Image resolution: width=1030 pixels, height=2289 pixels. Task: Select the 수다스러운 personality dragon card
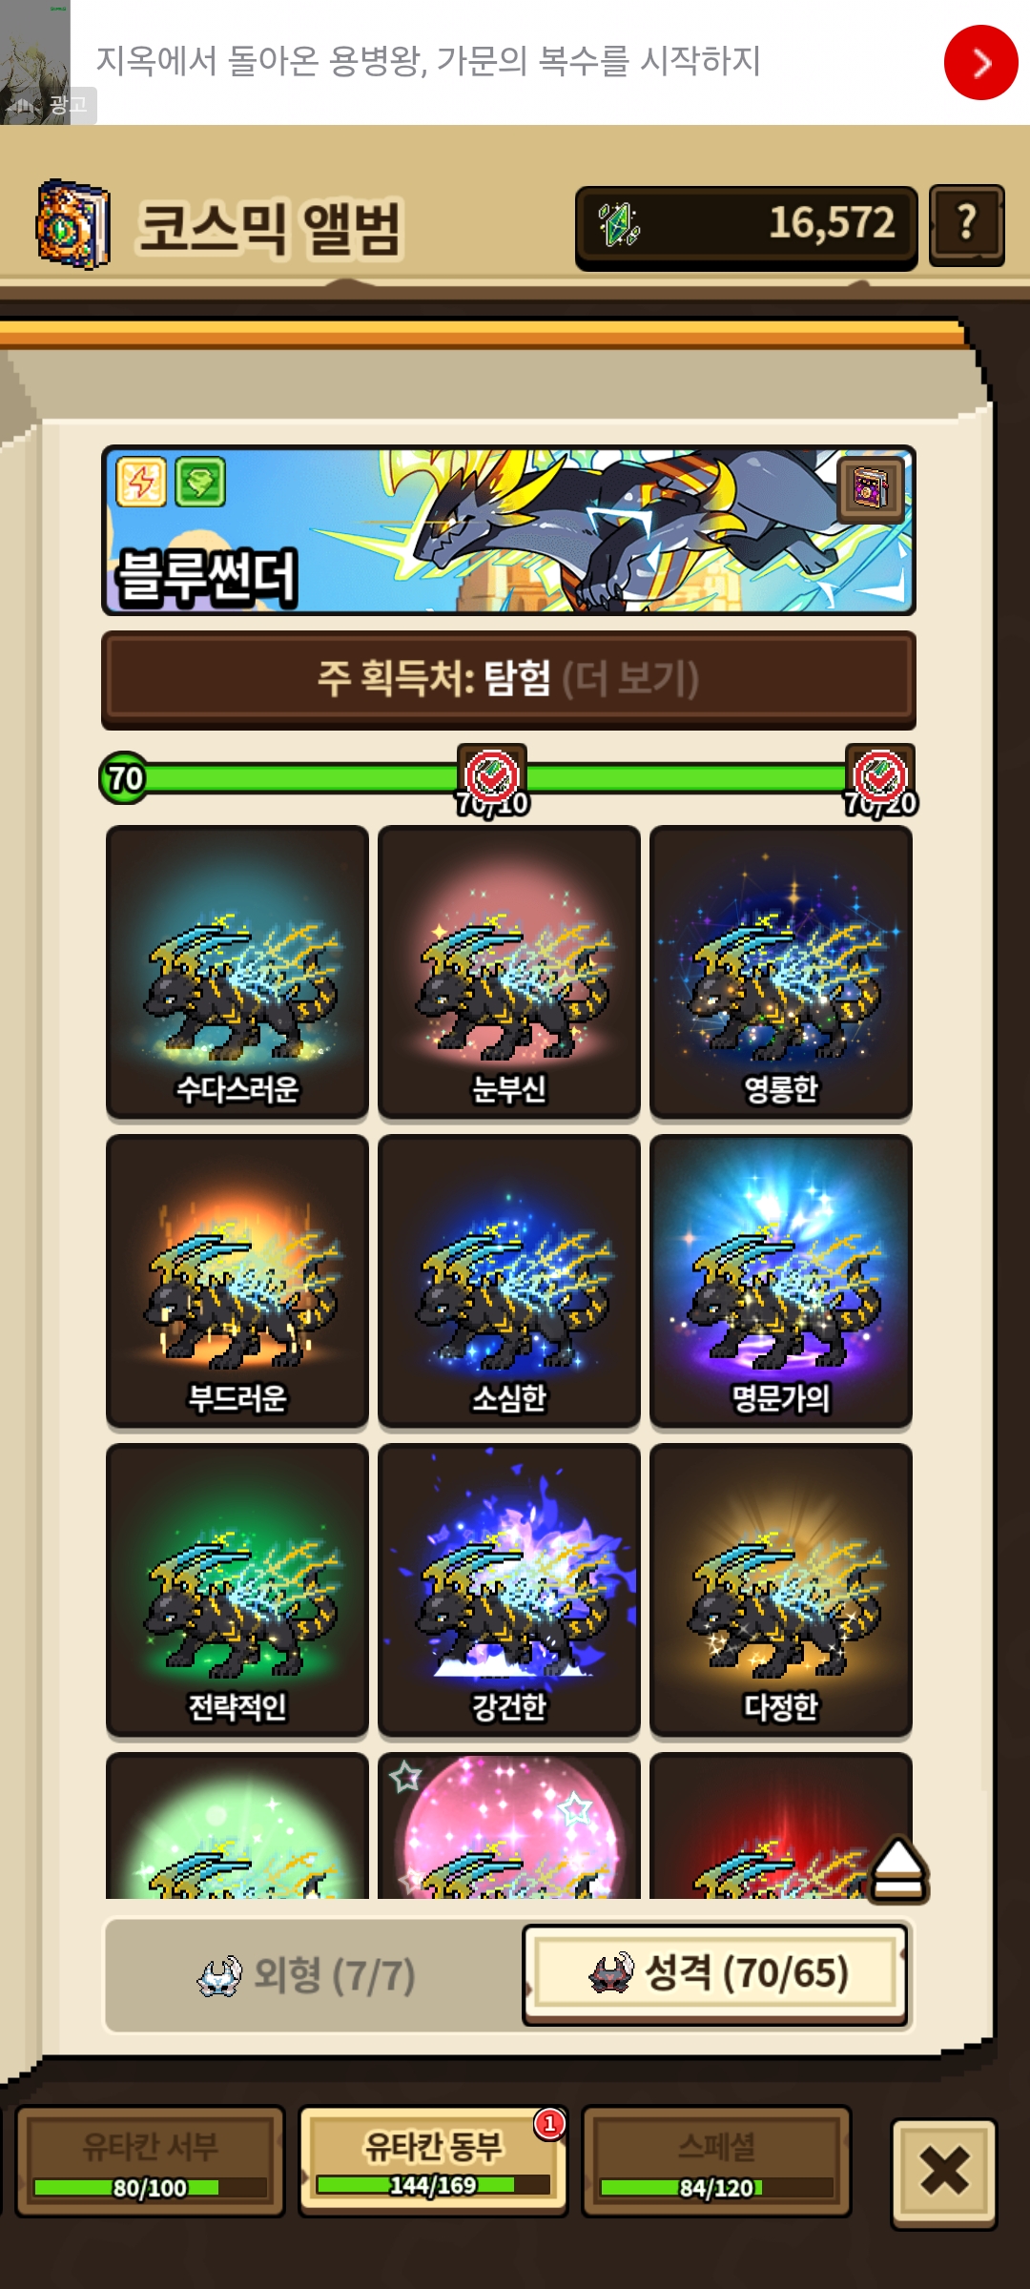tap(237, 972)
